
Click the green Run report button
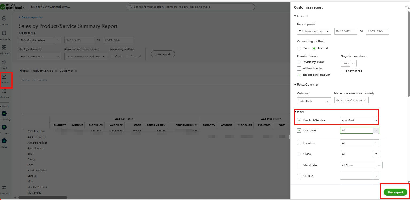[395, 192]
